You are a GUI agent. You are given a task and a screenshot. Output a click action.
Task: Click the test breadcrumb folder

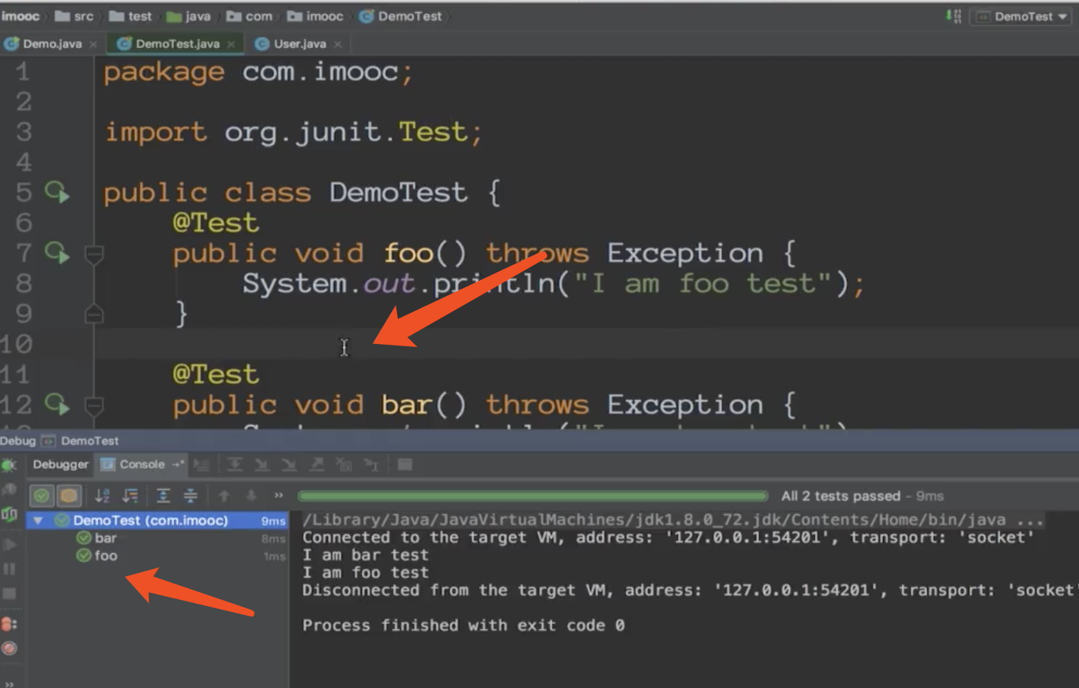click(x=130, y=16)
